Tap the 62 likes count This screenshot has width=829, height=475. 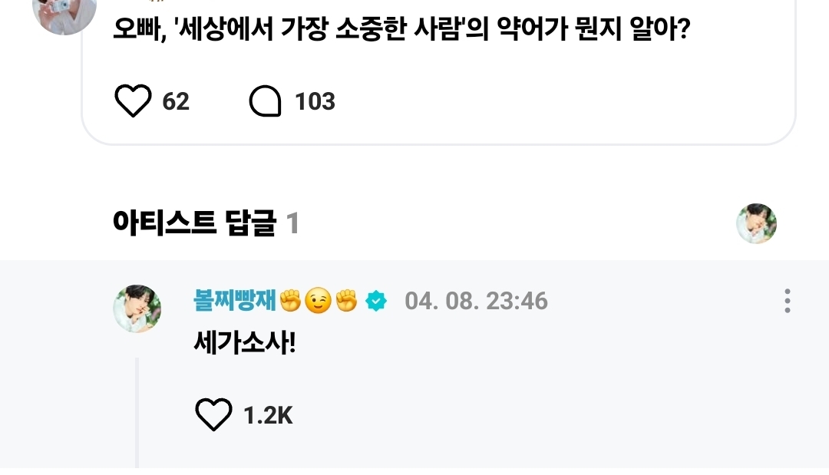click(x=176, y=101)
